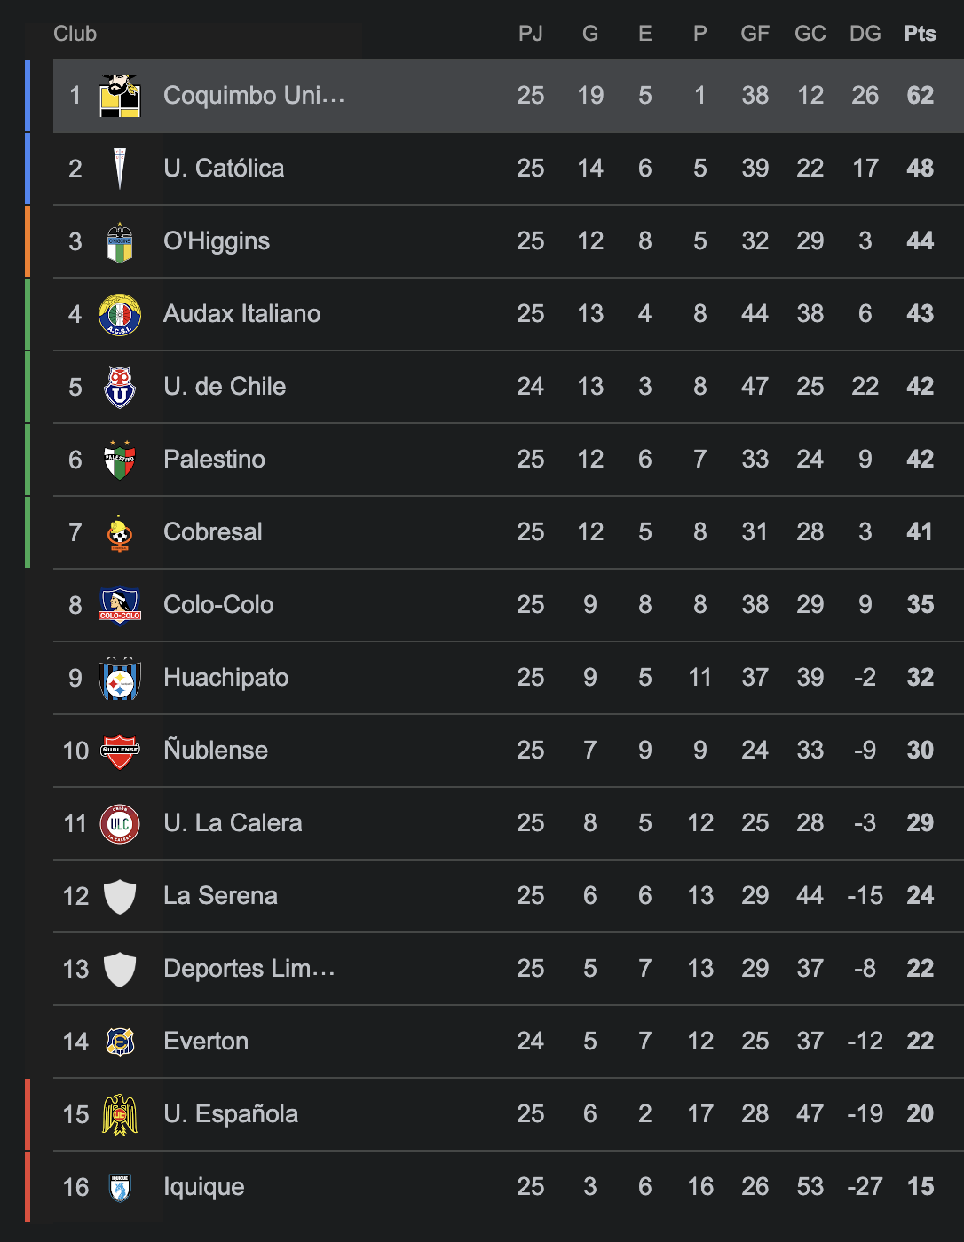The image size is (964, 1242).
Task: Click the Colo-Colo team badge
Action: pos(120,605)
